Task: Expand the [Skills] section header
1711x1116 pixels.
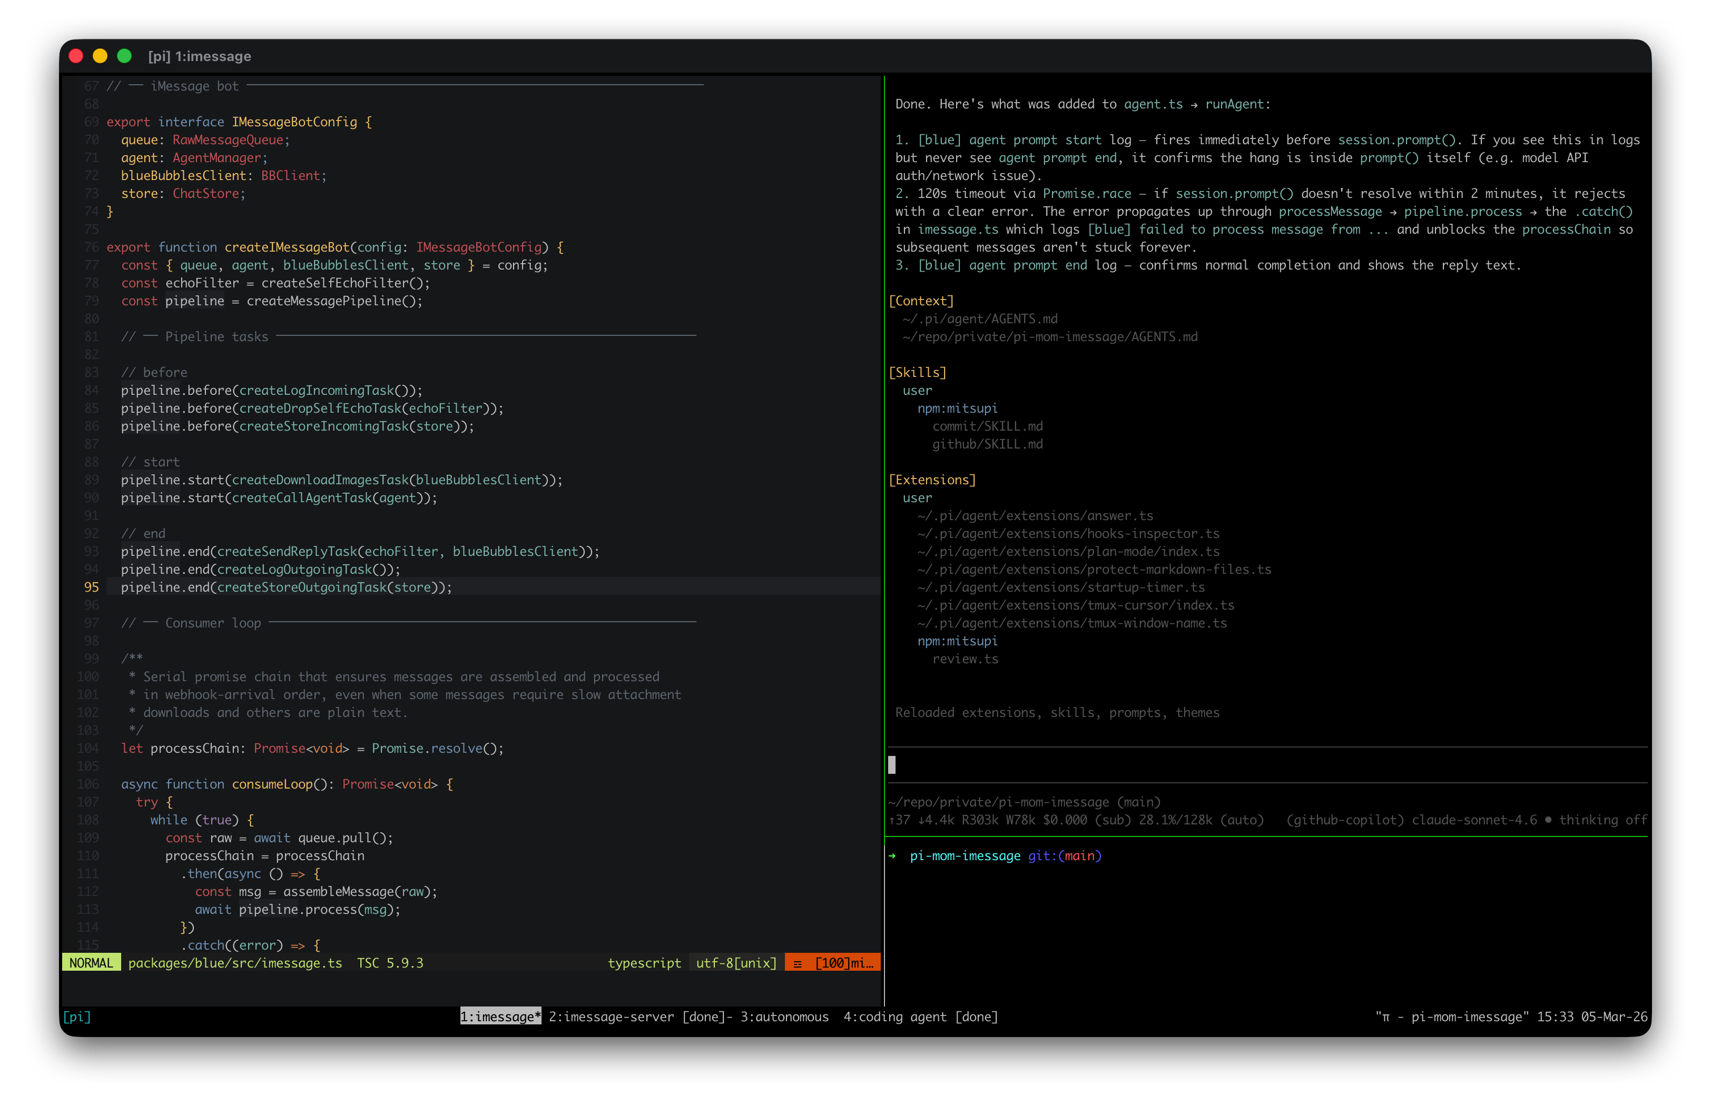Action: click(917, 372)
